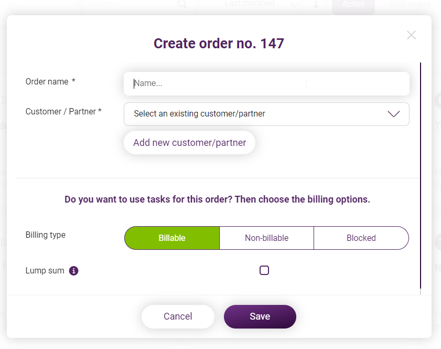This screenshot has height=349, width=441.
Task: Expand the customer/partner chevron arrow
Action: point(393,114)
